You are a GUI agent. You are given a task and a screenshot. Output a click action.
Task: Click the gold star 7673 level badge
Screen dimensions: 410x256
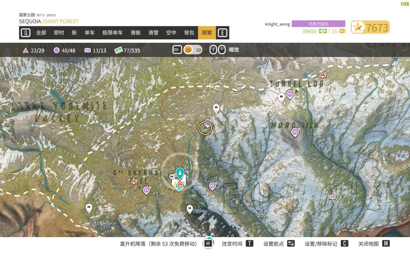[x=370, y=28]
